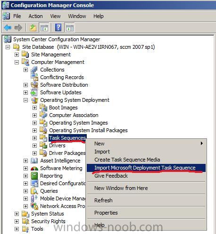Click the blue Back arrow toolbar icon
Screen dimensions: 216x234
tap(8, 28)
